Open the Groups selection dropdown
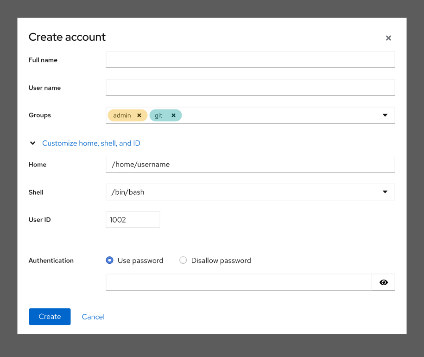The height and width of the screenshot is (357, 424). click(385, 115)
